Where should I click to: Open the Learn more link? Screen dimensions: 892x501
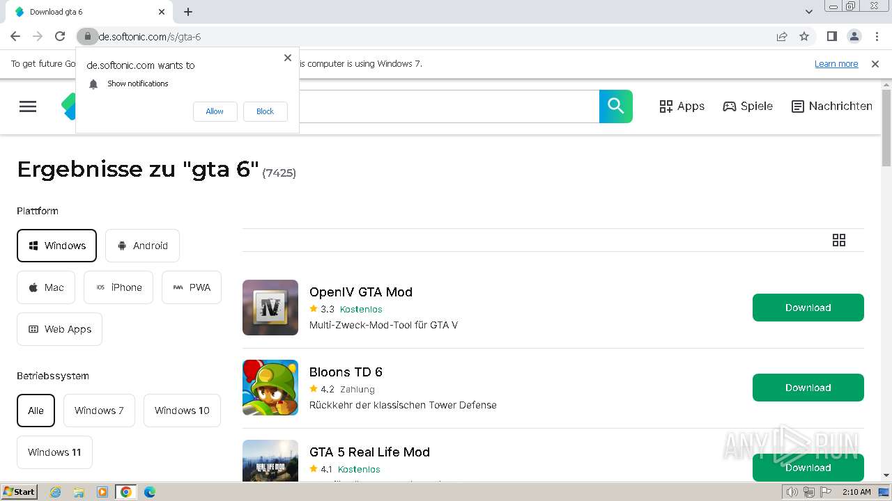(x=836, y=64)
